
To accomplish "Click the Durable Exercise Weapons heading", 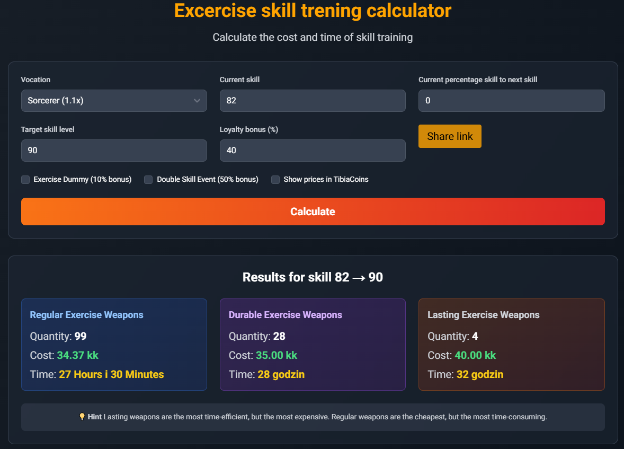I will [286, 315].
